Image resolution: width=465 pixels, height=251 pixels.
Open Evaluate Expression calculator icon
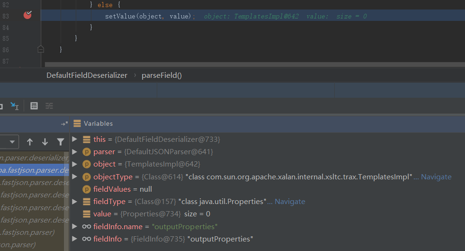pyautogui.click(x=34, y=106)
